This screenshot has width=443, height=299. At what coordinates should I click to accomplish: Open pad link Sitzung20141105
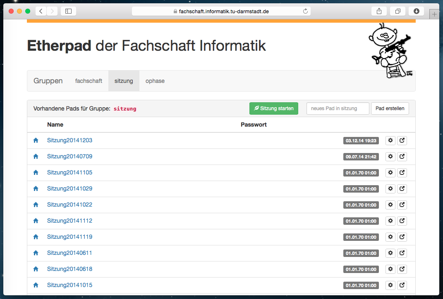[x=69, y=172]
